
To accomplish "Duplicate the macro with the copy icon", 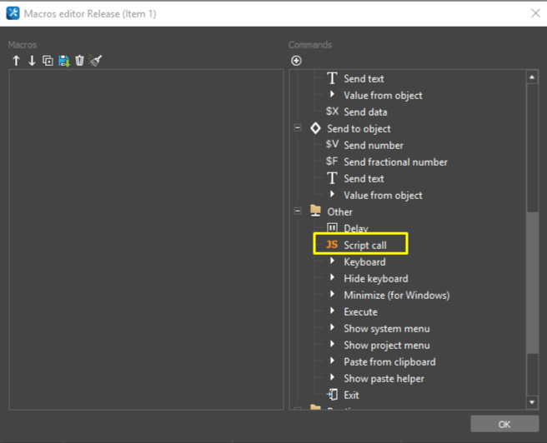I will click(x=48, y=61).
